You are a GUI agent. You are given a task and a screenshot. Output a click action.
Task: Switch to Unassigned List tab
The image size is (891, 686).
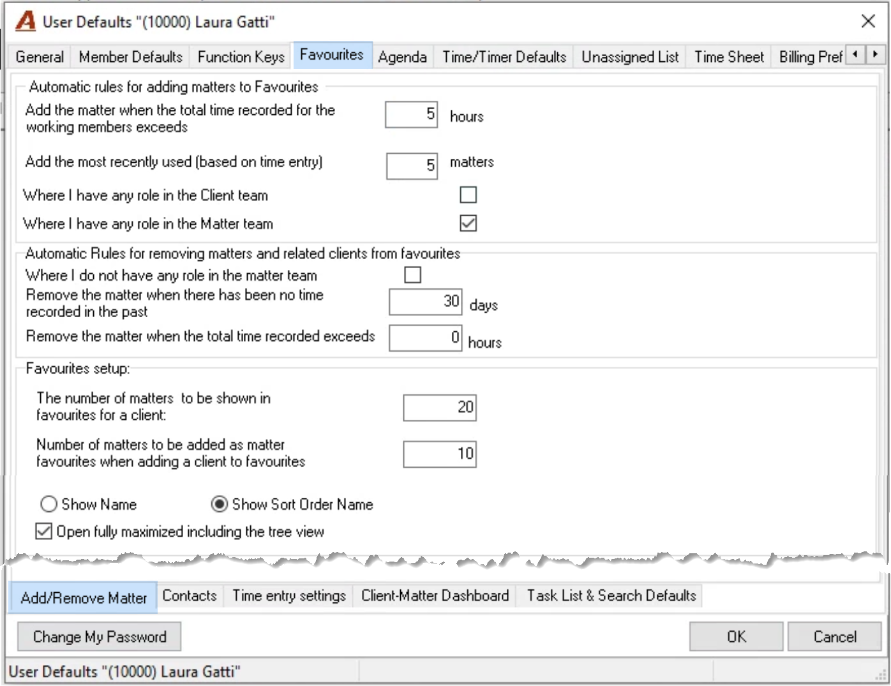630,57
